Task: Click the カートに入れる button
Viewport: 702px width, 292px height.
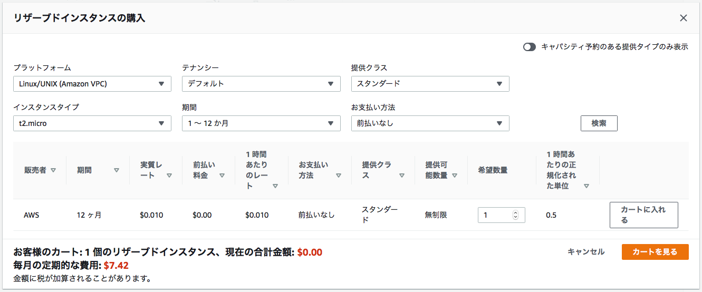Action: pyautogui.click(x=644, y=215)
